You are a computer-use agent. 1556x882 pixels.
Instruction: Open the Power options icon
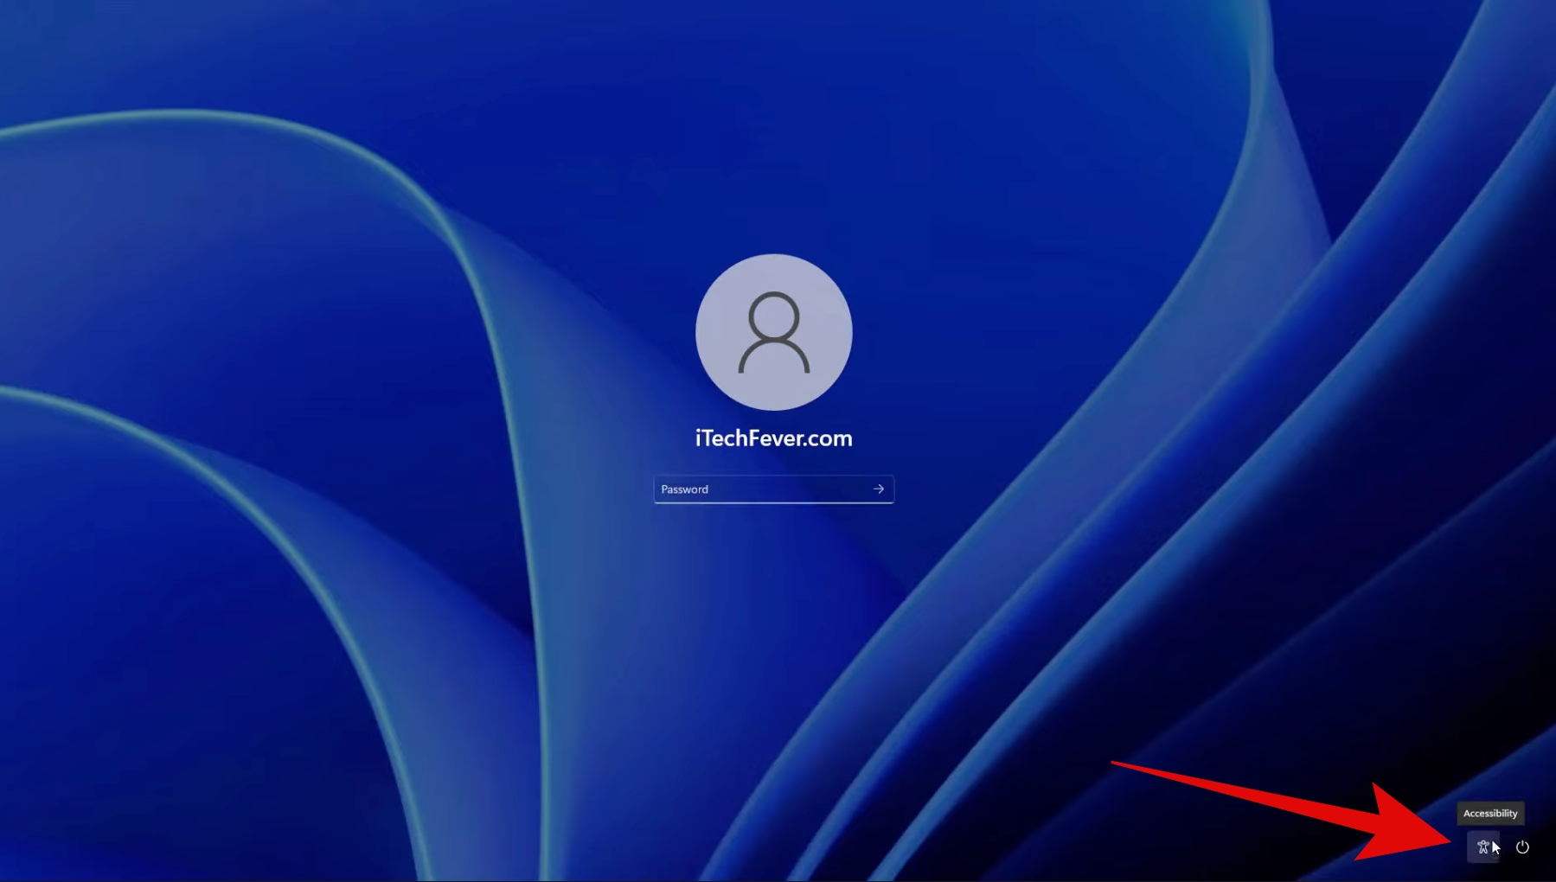point(1522,847)
